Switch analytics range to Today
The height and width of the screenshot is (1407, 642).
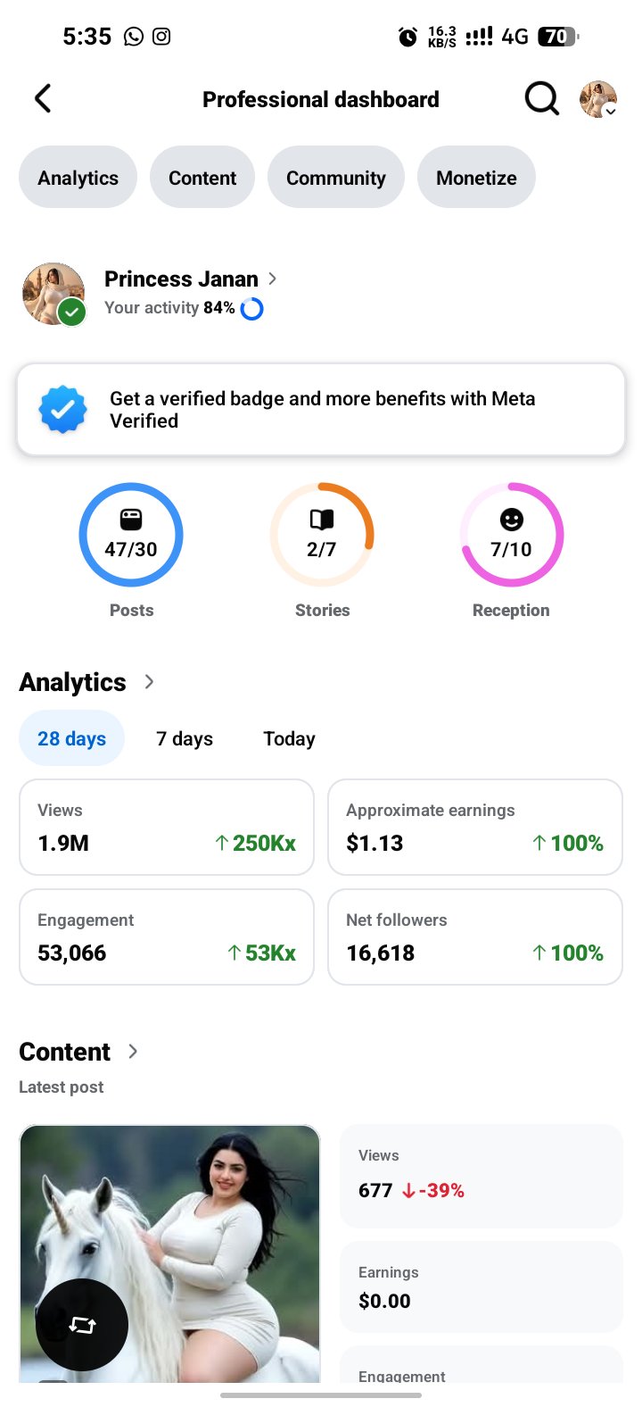click(x=289, y=738)
